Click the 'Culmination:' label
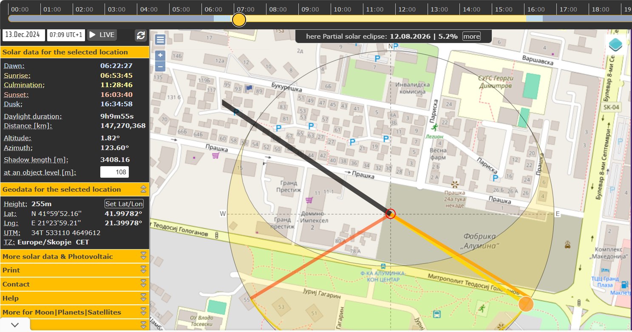The width and height of the screenshot is (632, 332). (24, 85)
